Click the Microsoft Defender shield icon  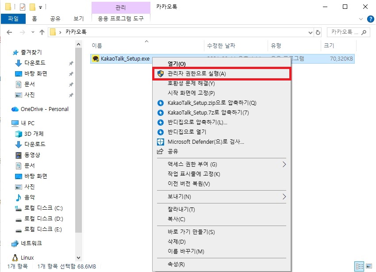[161, 142]
